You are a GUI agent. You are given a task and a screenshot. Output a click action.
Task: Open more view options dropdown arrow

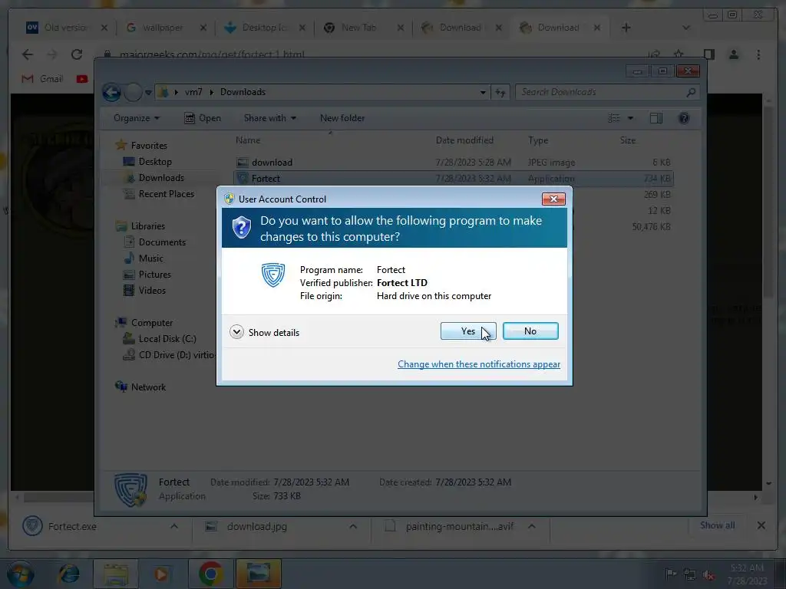(x=631, y=118)
